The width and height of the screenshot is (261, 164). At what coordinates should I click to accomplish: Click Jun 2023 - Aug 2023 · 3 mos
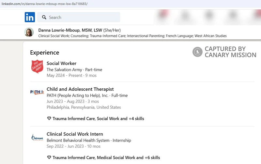click(73, 101)
